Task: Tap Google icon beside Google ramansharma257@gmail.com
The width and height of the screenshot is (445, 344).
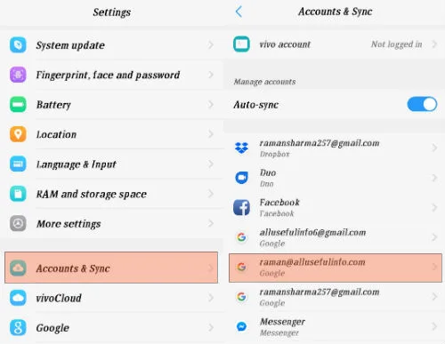Action: coord(241,297)
